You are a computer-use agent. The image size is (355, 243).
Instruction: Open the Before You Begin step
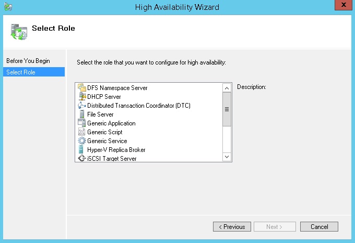[28, 61]
